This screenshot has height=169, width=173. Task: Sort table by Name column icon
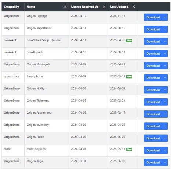(65, 7)
